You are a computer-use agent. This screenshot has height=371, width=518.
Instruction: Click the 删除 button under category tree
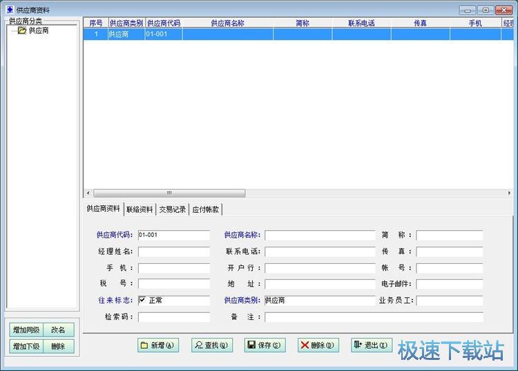pos(58,346)
